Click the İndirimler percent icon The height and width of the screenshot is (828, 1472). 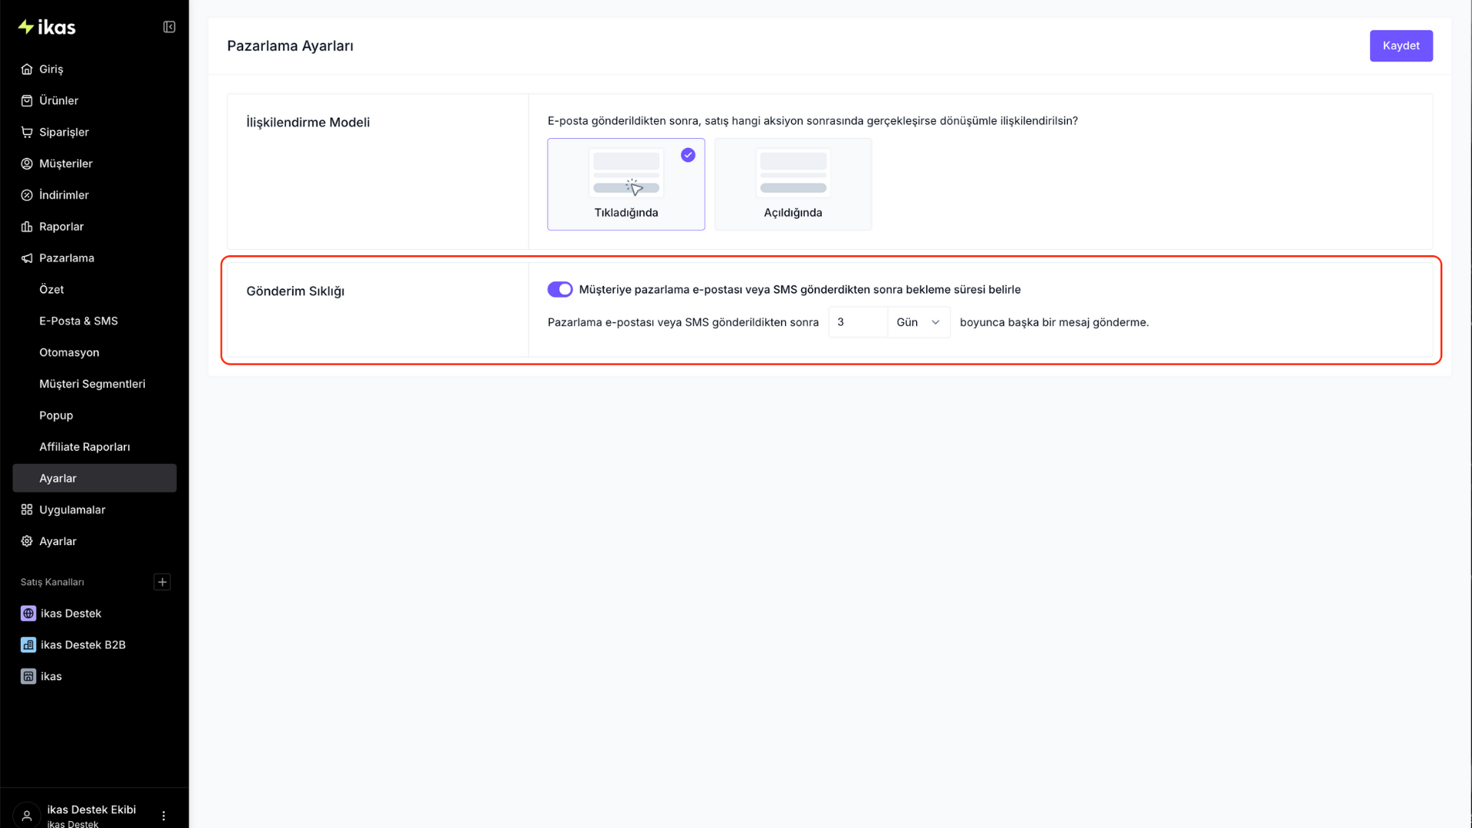[x=27, y=195]
